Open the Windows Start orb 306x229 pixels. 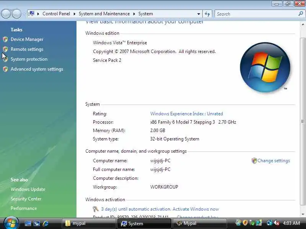pos(11,223)
